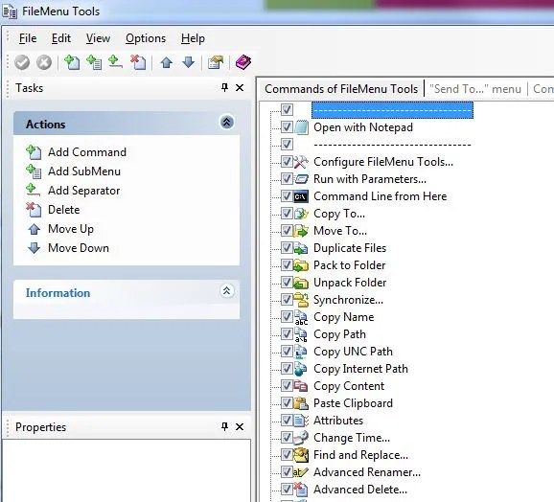Click the Configure FileMenu Tools wrench icon
This screenshot has width=554, height=502.
(301, 162)
